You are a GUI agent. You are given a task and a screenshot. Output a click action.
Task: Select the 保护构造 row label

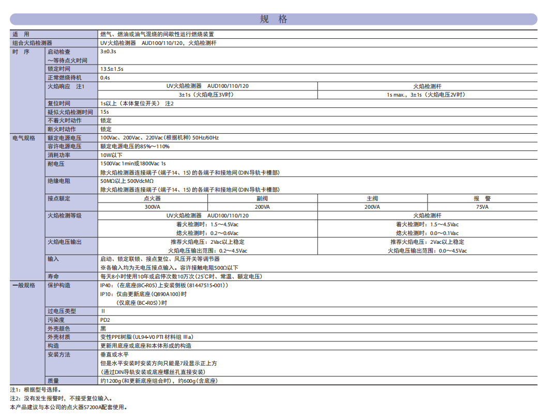(58, 285)
